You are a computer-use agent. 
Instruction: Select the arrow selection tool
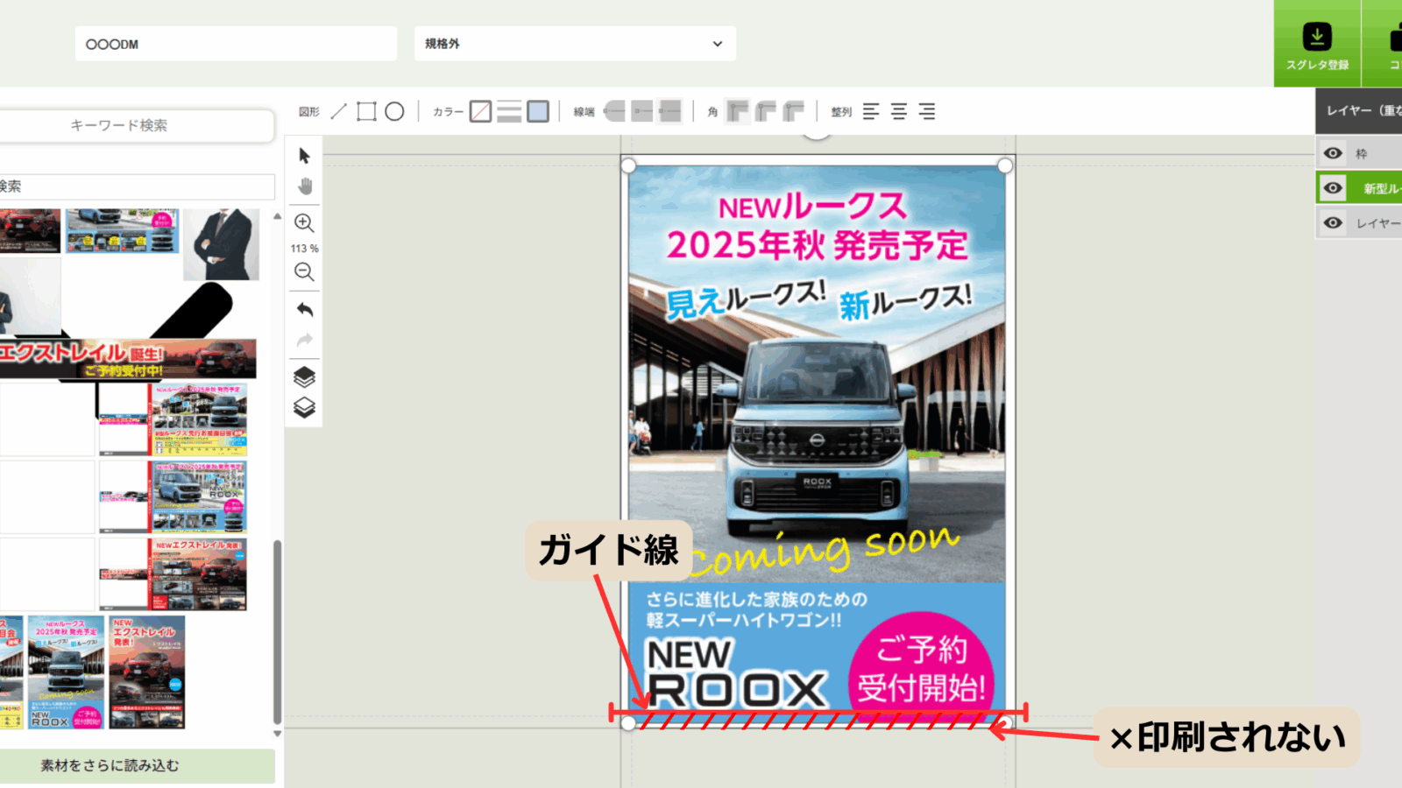[304, 156]
